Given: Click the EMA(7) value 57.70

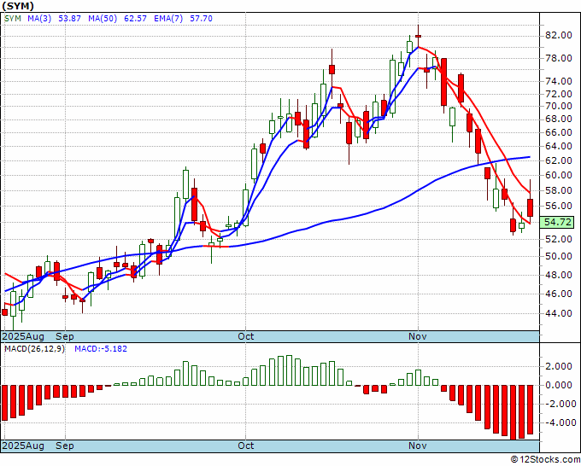Looking at the screenshot, I should tap(201, 18).
